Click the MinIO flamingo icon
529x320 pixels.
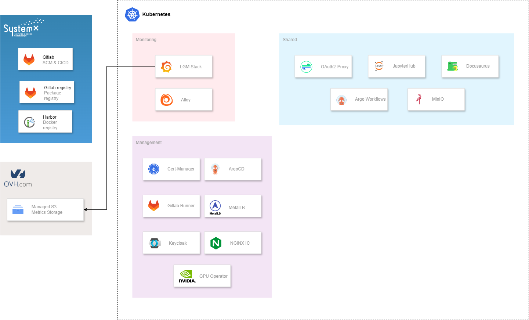tap(419, 99)
